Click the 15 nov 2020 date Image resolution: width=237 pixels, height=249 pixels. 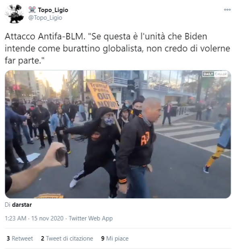coord(47,218)
